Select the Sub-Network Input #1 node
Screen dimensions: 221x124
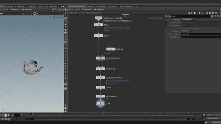99,18
